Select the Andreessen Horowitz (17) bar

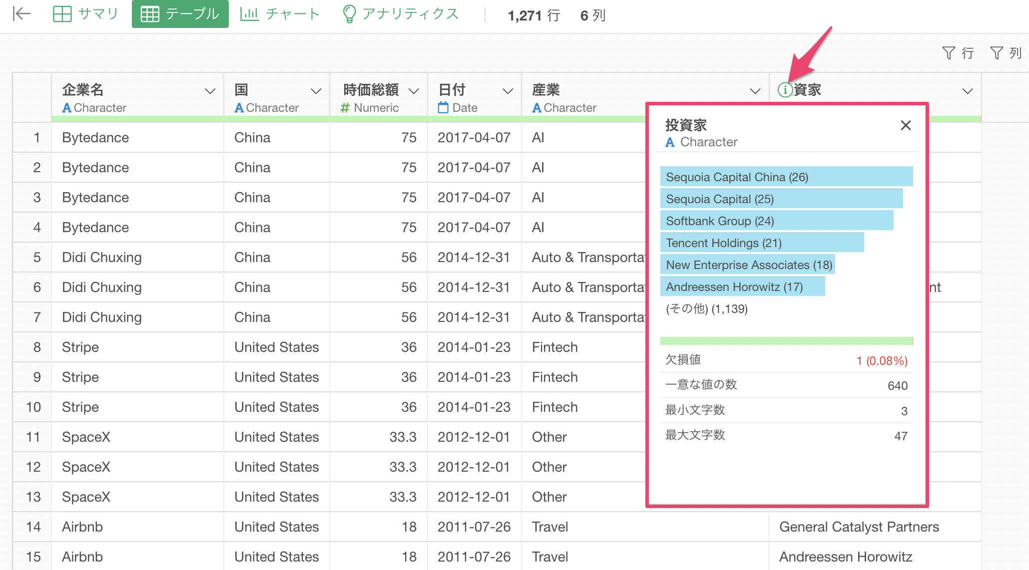pyautogui.click(x=742, y=286)
